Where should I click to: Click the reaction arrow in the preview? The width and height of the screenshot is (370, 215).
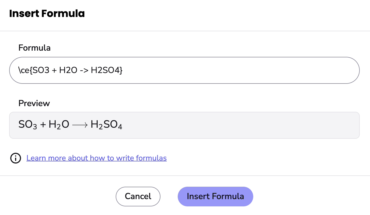[80, 125]
